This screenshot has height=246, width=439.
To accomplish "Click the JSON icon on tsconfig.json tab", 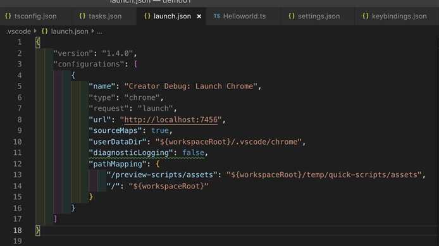I will [8, 16].
